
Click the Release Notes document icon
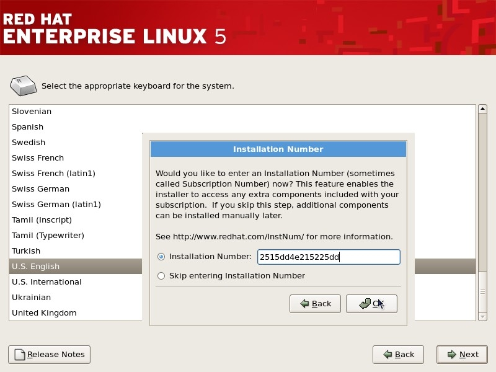coord(20,355)
